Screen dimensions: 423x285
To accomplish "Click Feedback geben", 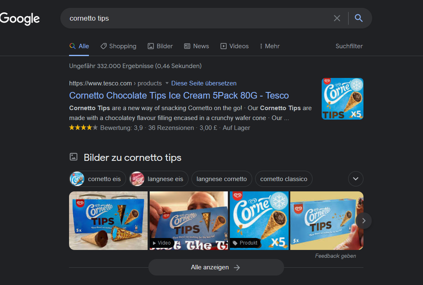I will [x=335, y=256].
